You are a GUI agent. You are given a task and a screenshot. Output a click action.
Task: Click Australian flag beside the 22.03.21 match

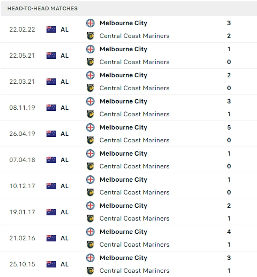[x=51, y=82]
